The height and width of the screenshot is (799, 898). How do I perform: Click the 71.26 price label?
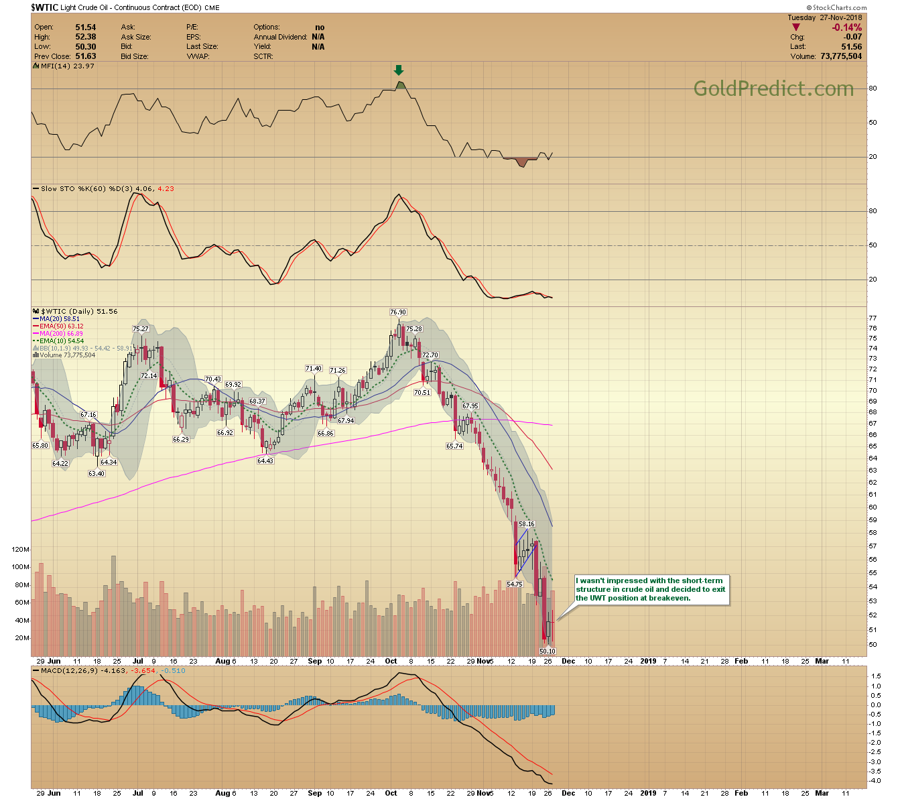(337, 371)
